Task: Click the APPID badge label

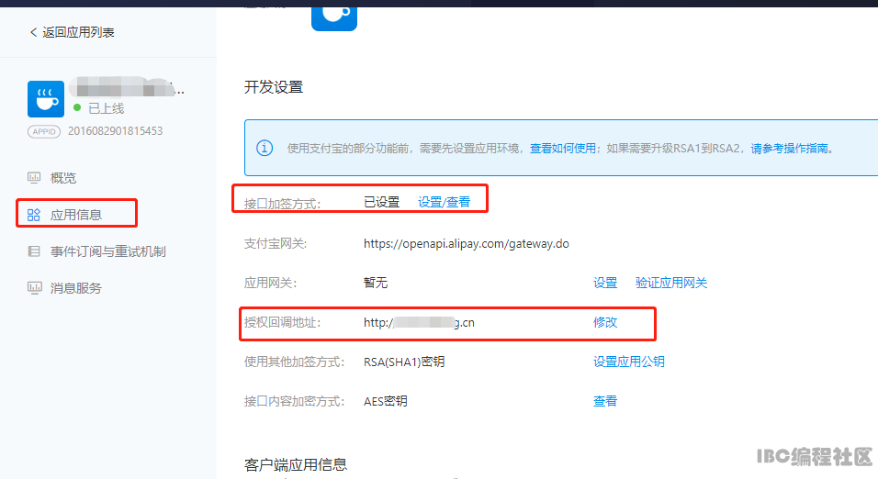Action: (44, 131)
